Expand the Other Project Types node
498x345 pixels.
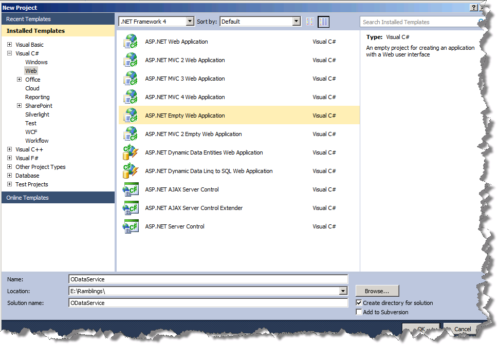coord(10,167)
